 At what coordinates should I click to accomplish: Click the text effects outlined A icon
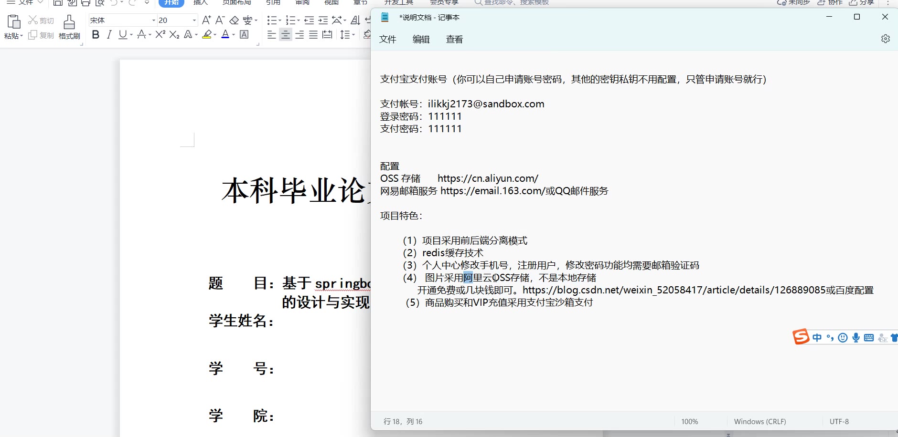pyautogui.click(x=188, y=34)
